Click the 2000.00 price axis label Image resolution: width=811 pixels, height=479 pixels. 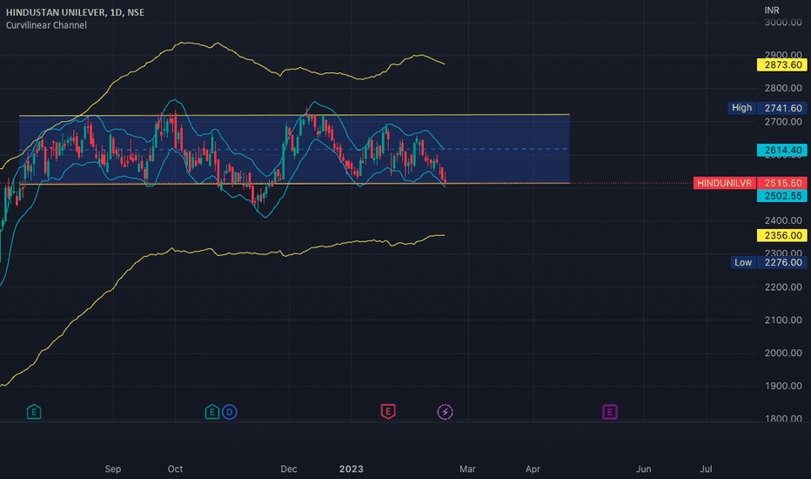coord(783,354)
